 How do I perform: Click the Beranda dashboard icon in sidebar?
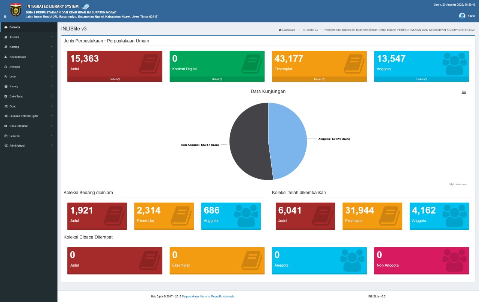tap(6, 27)
